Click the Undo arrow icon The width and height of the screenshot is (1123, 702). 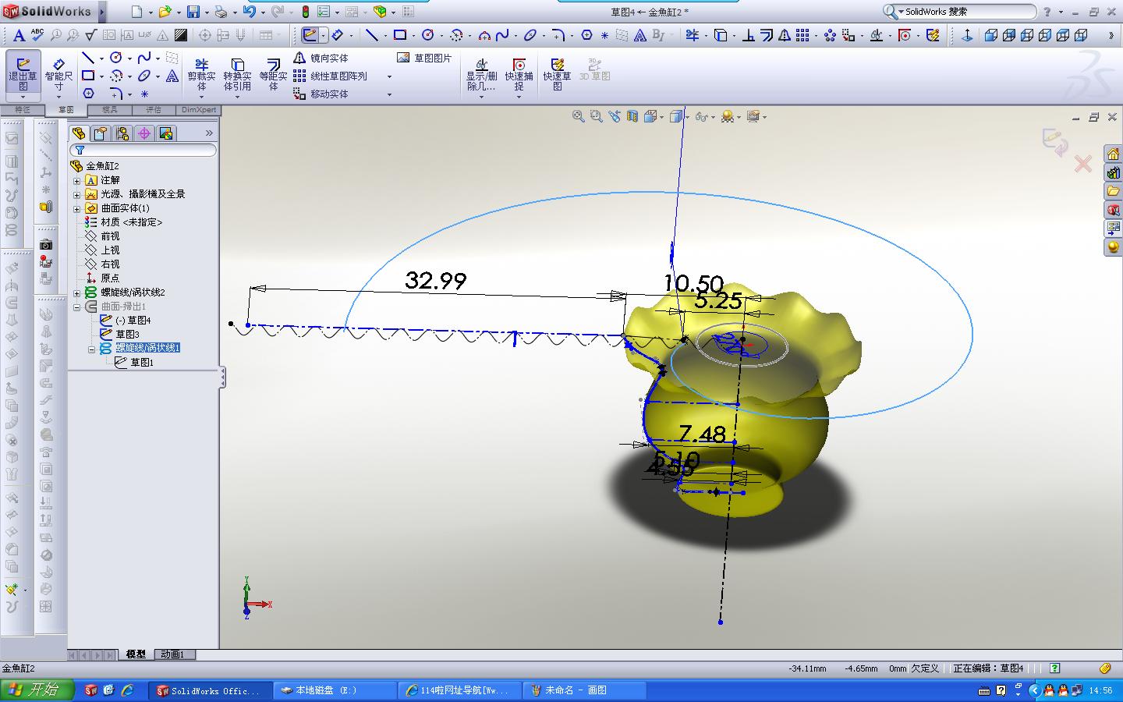tap(249, 12)
